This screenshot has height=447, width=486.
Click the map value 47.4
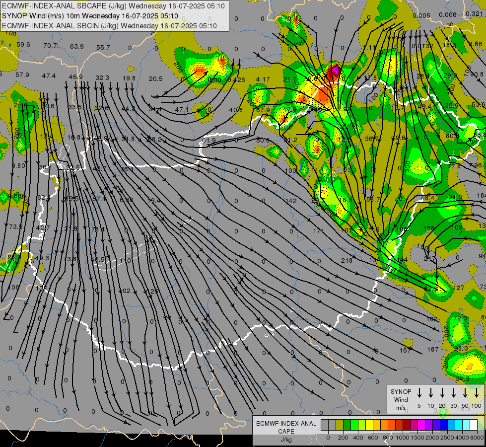(x=49, y=76)
